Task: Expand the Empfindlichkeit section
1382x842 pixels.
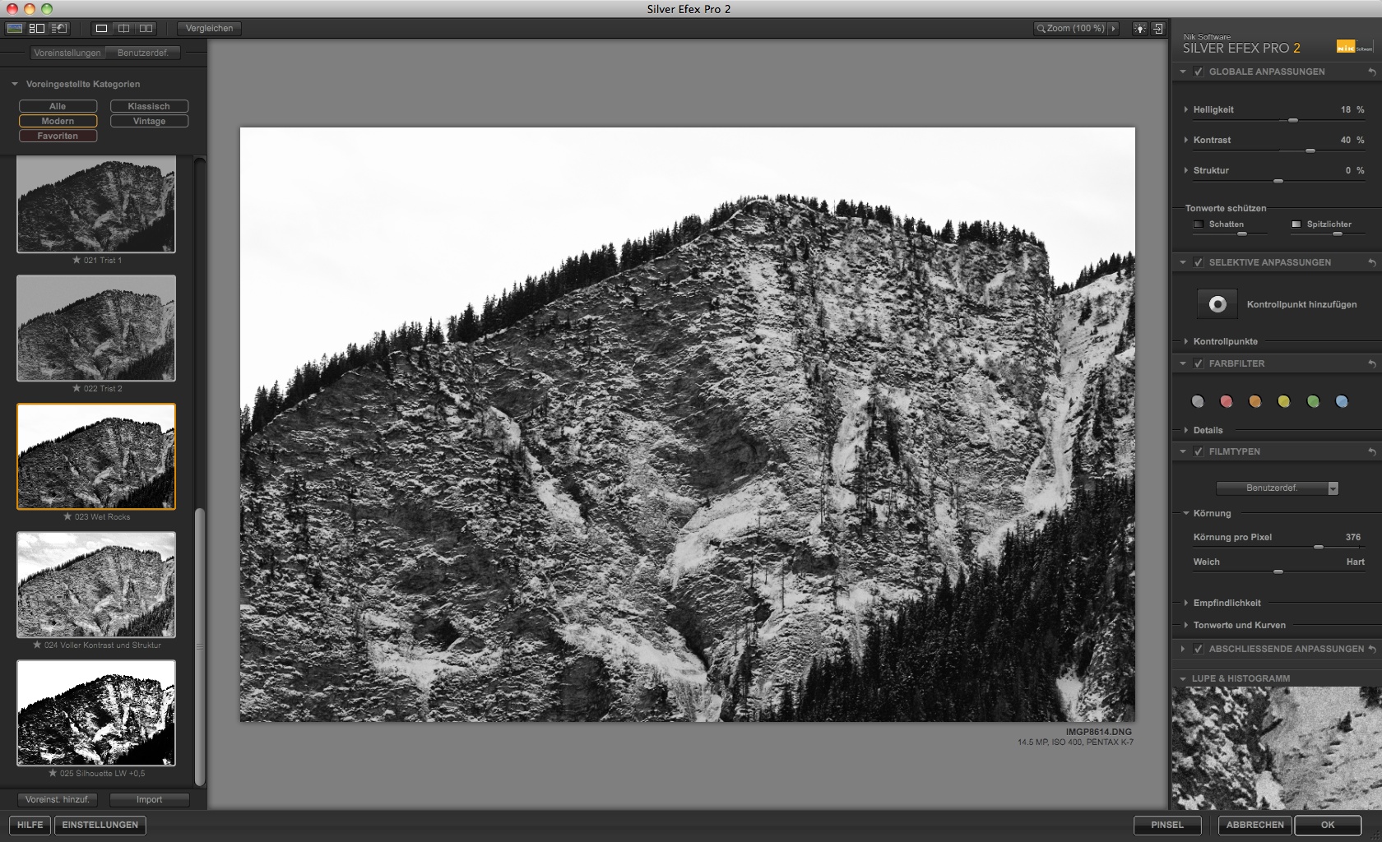Action: point(1185,603)
